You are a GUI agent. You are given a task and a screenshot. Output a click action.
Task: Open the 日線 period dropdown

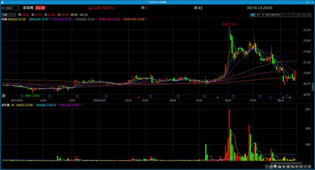click(x=9, y=14)
